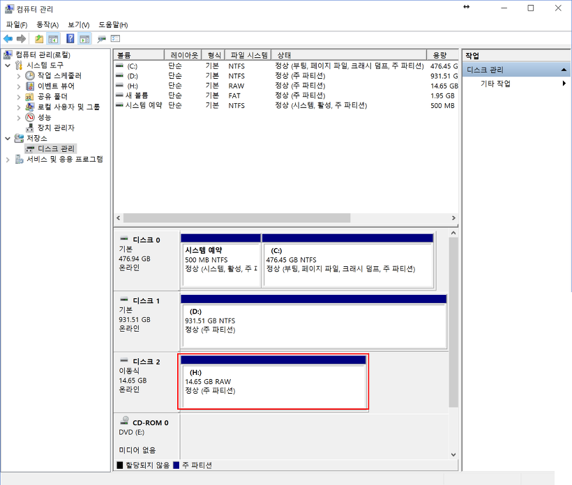572x485 pixels.
Task: Open the 기타 작업 submenu arrow
Action: click(x=564, y=84)
